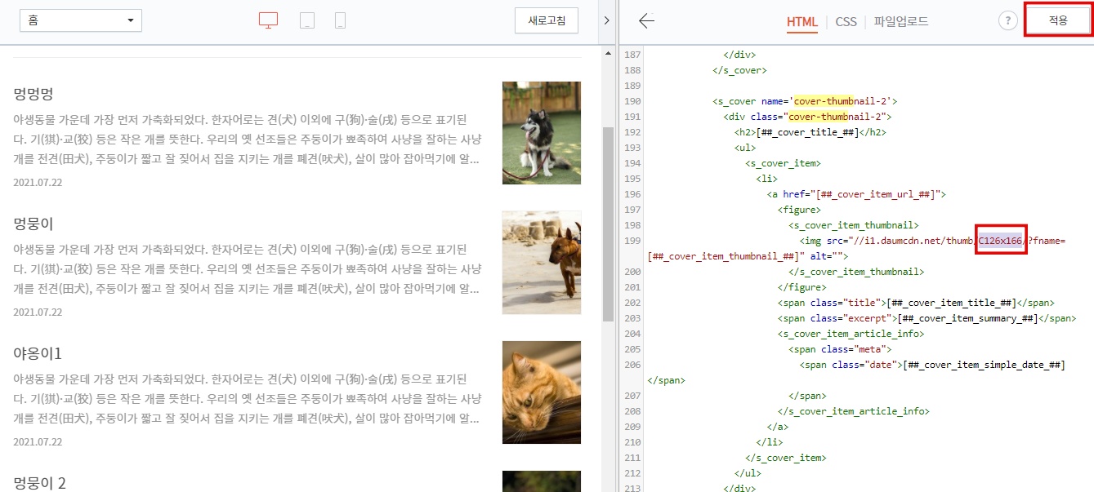
Task: Switch to the CSS tab
Action: pyautogui.click(x=846, y=22)
